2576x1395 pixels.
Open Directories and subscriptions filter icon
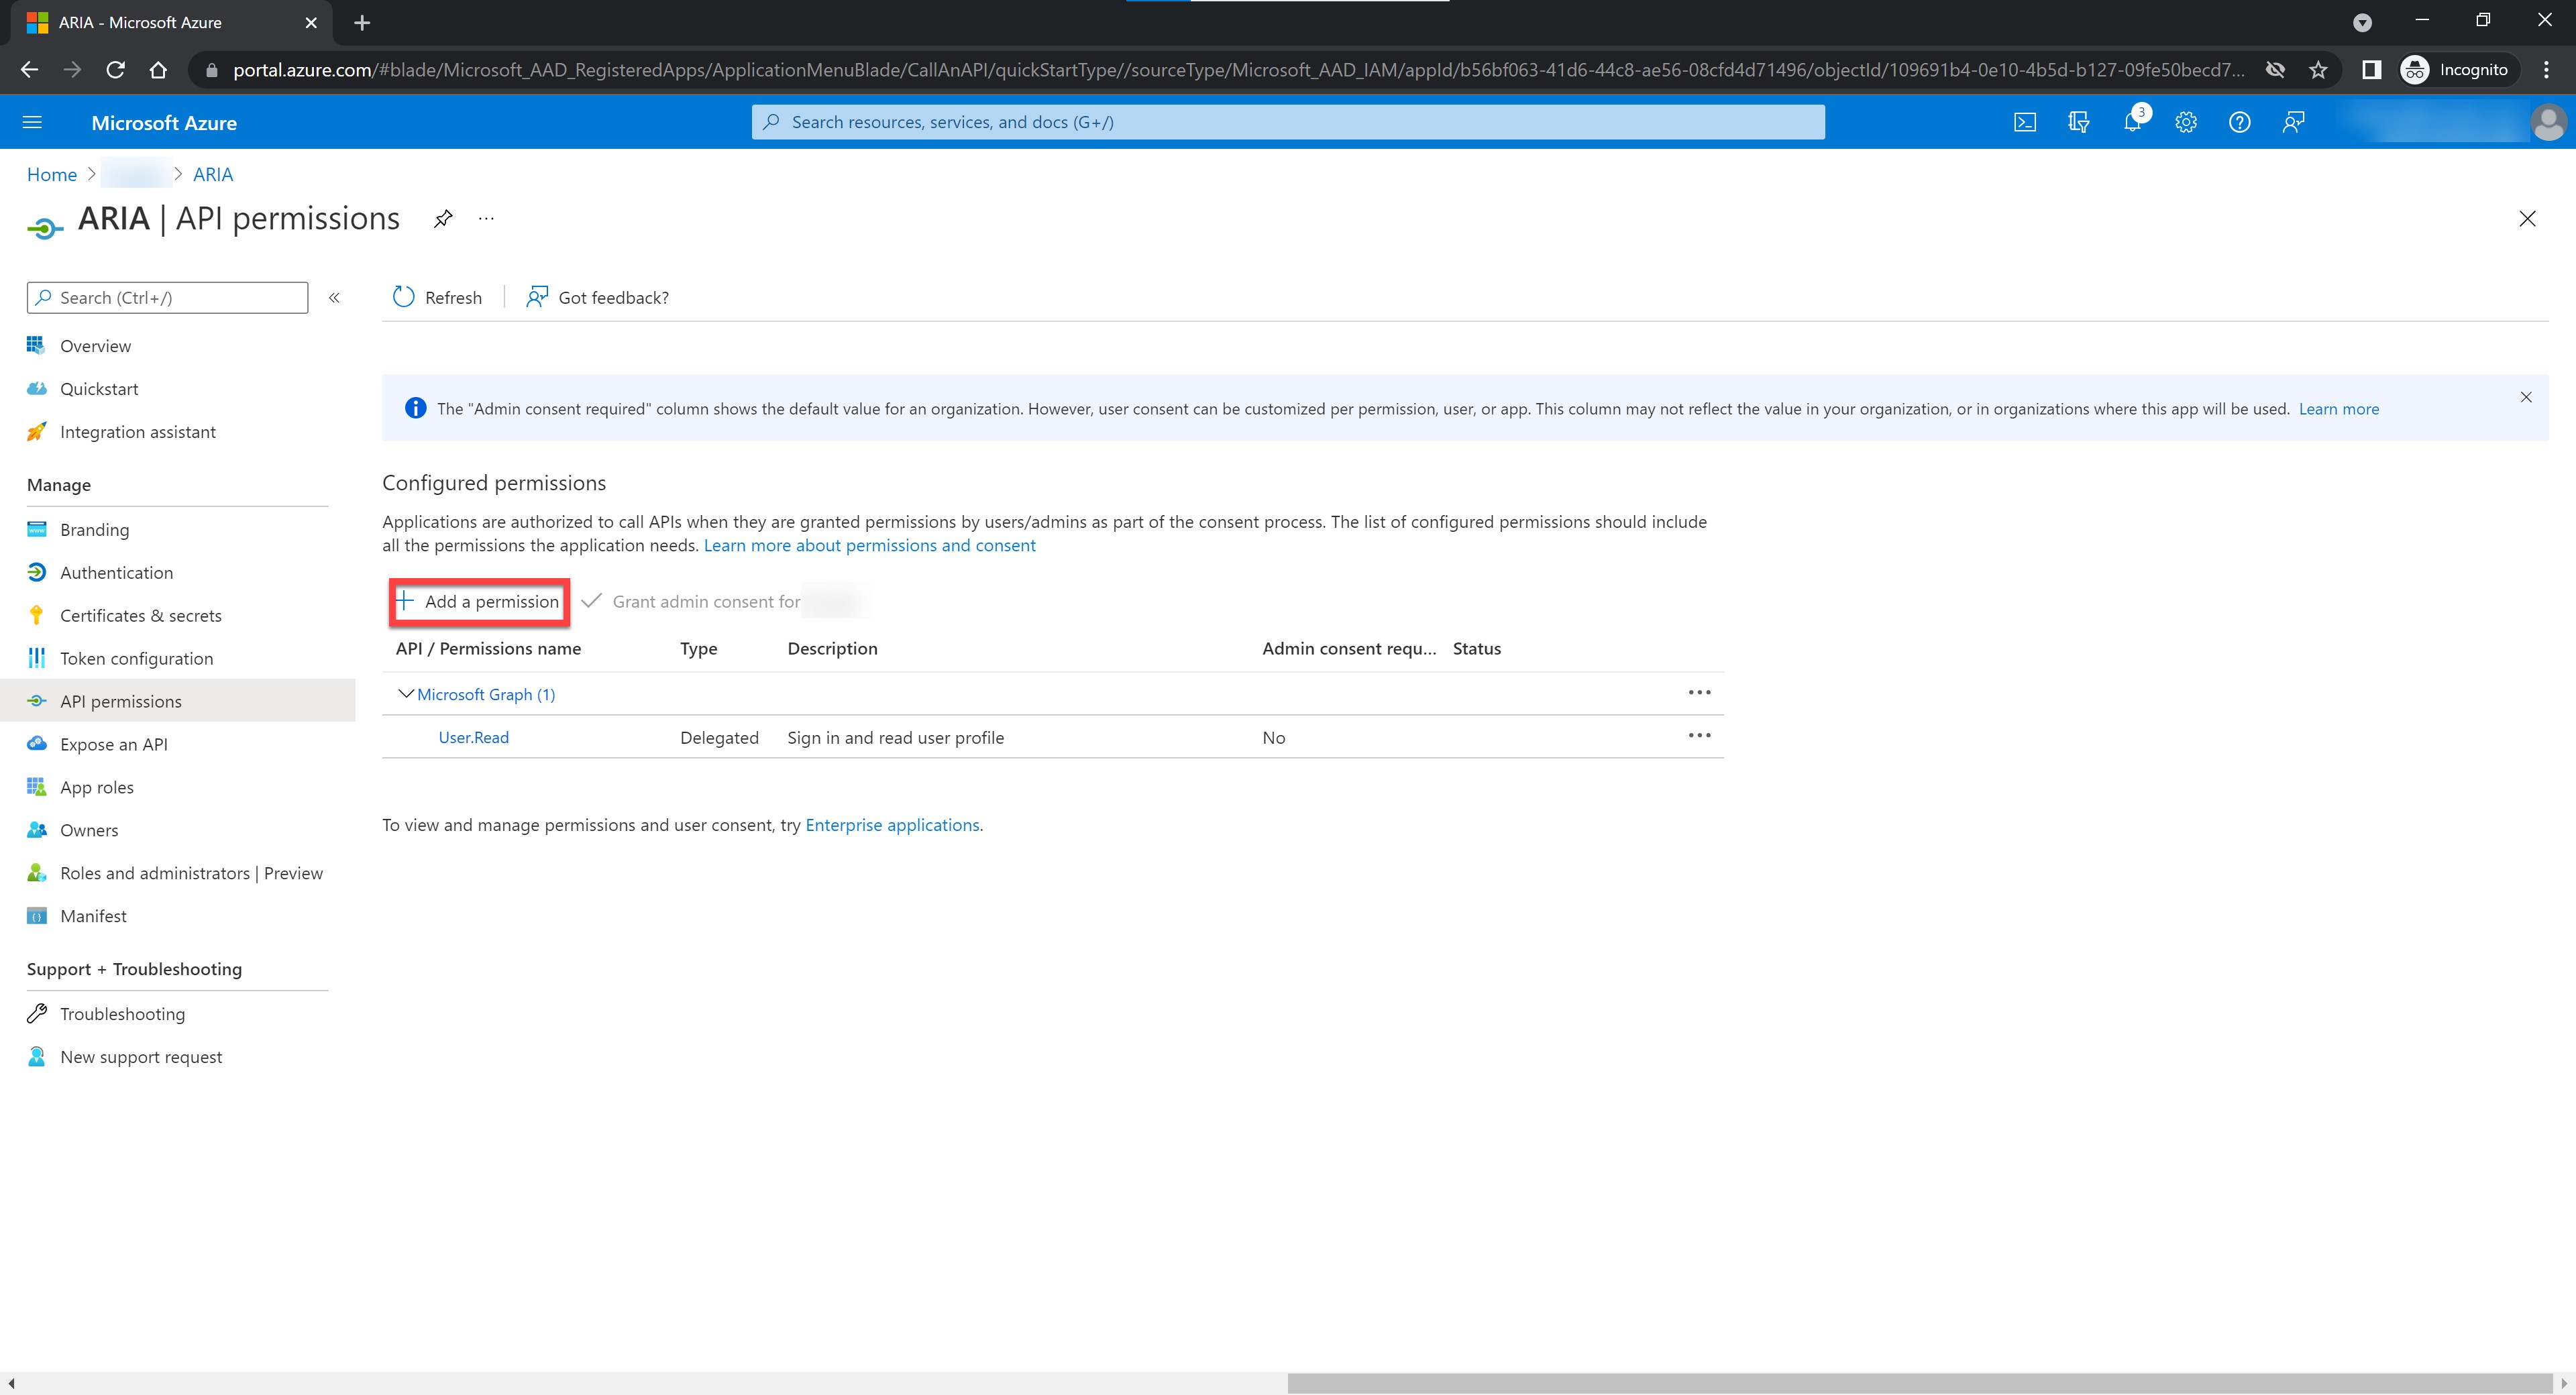click(x=2078, y=122)
